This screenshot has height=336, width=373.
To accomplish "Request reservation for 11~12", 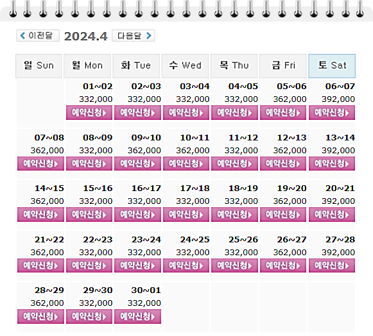I will 234,164.
